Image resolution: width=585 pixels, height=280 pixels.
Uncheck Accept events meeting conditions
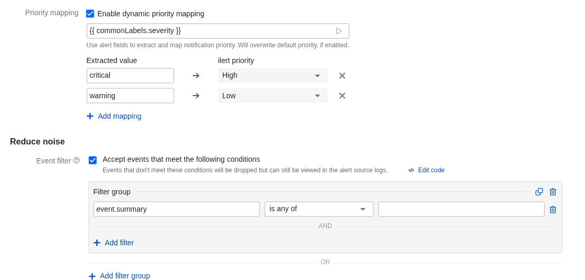click(93, 160)
